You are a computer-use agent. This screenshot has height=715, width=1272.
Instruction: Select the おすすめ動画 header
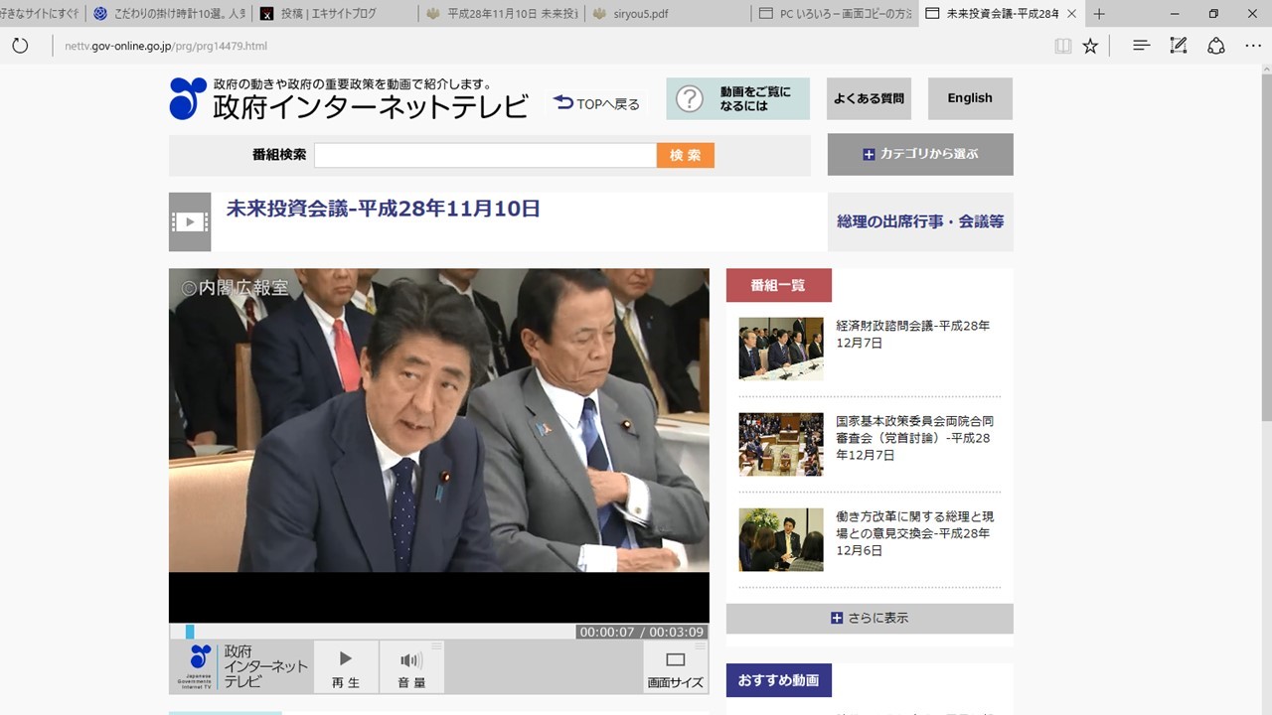pos(779,680)
